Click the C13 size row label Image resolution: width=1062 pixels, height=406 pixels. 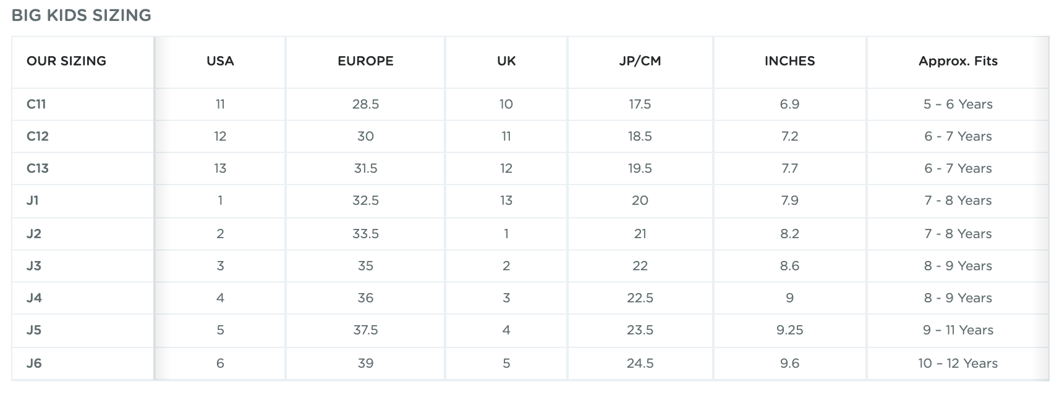pos(38,168)
